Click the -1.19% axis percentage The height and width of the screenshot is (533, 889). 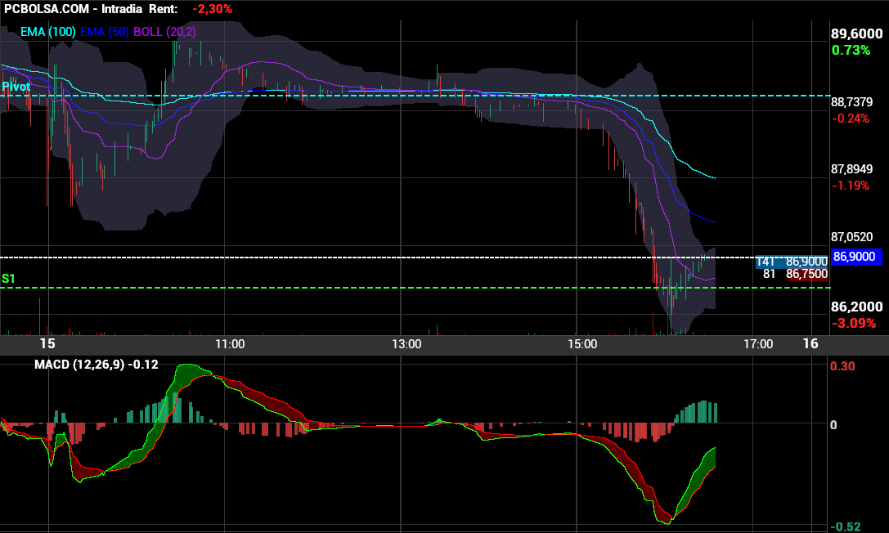point(850,186)
